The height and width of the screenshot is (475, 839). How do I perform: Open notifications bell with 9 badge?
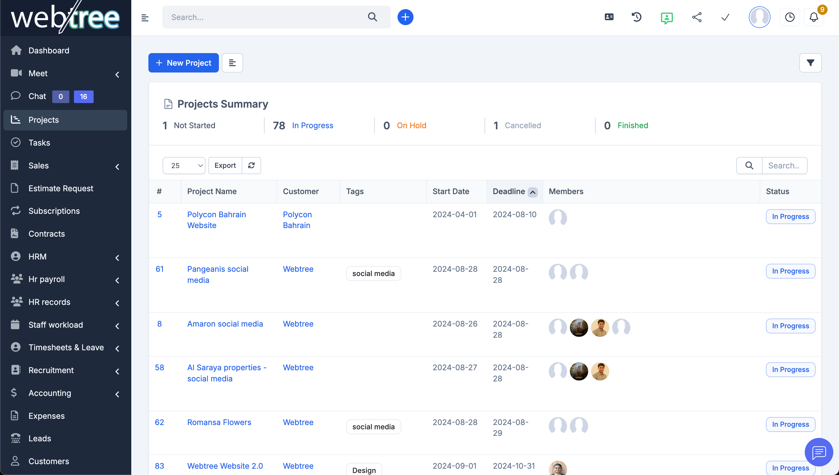pos(814,17)
